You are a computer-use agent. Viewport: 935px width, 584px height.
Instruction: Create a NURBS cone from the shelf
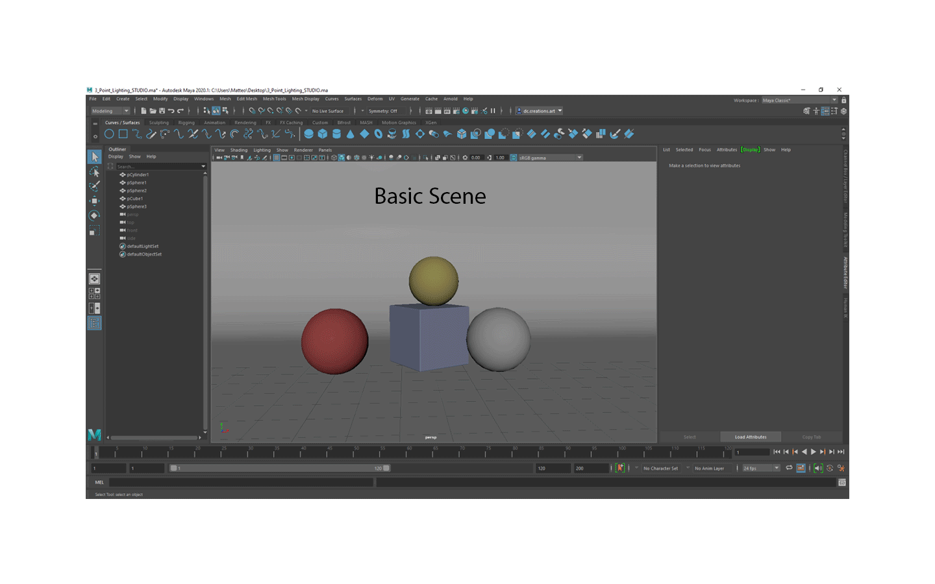pos(351,134)
